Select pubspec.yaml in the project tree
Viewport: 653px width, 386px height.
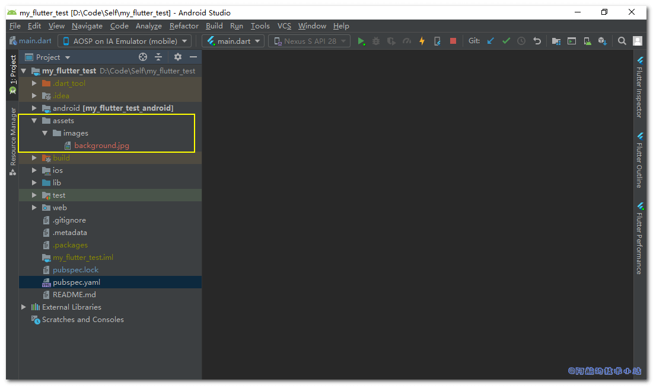(x=76, y=282)
